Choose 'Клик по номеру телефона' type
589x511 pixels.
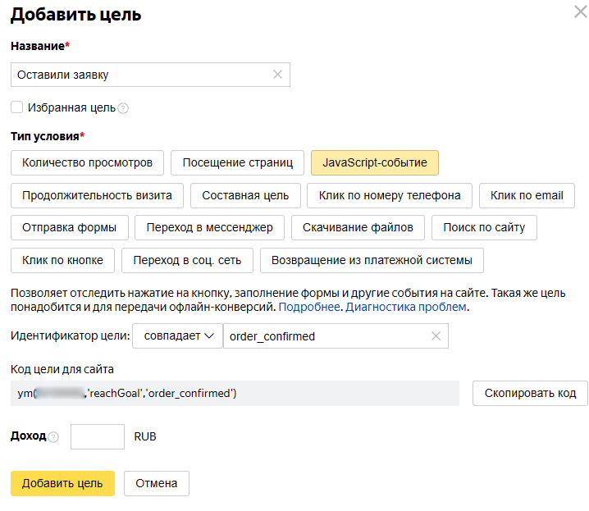390,195
